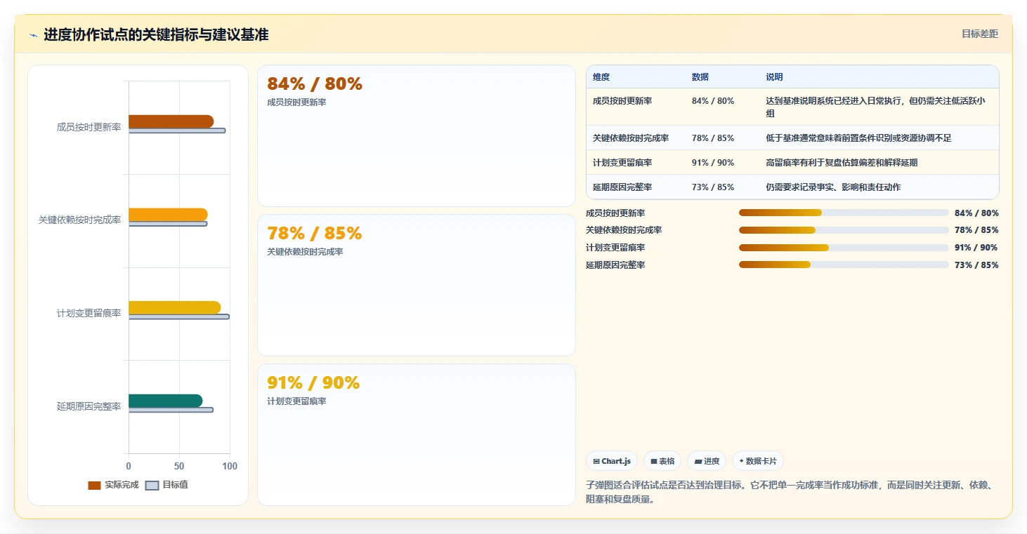Click the 计划变更留痕率 progress bar

coord(844,248)
